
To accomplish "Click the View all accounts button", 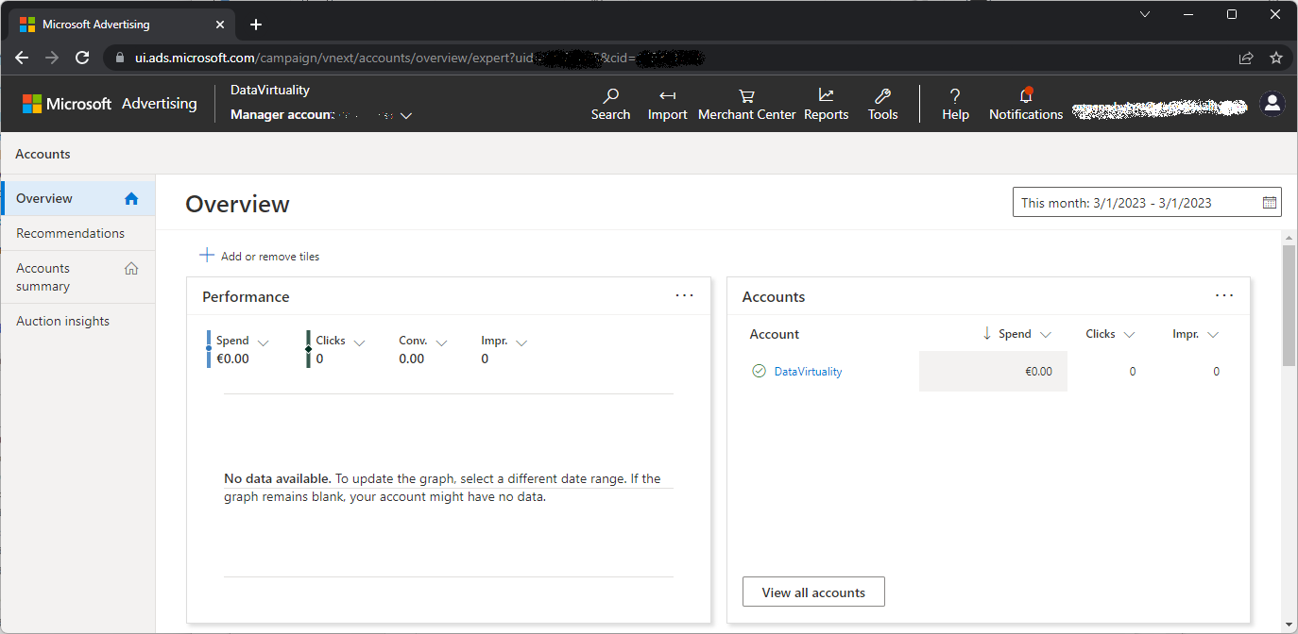I will point(813,592).
